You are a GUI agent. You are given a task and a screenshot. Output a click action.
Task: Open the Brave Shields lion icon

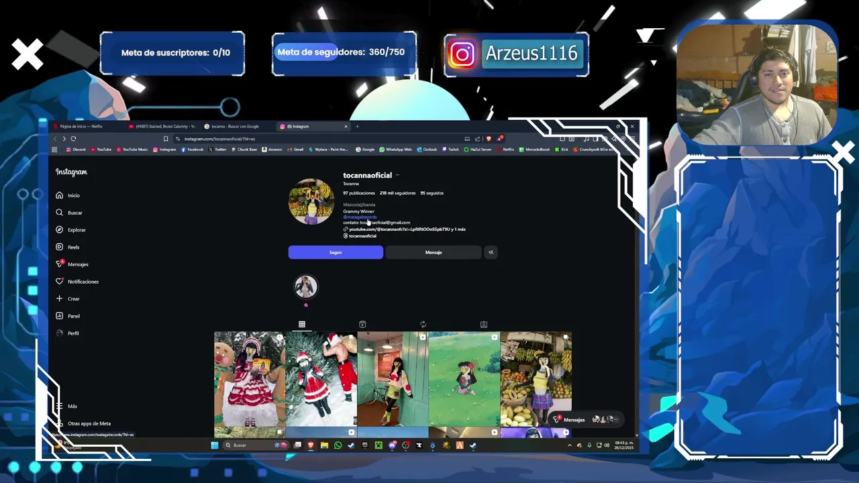489,139
